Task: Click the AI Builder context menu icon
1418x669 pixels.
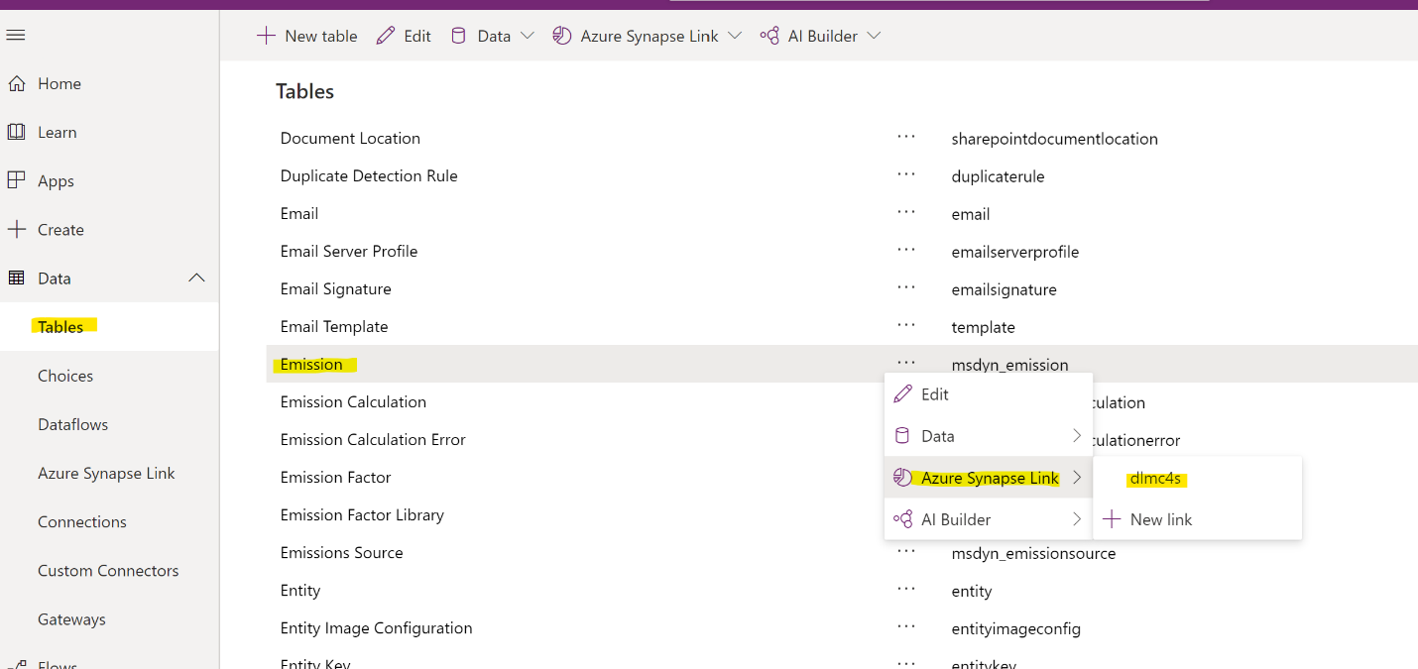Action: pyautogui.click(x=902, y=519)
